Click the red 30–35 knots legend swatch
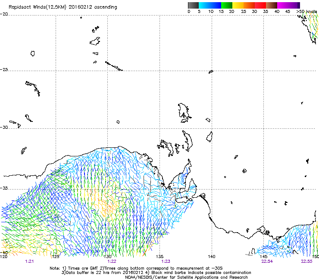This screenshot has height=280, width=319. tap(260, 5)
